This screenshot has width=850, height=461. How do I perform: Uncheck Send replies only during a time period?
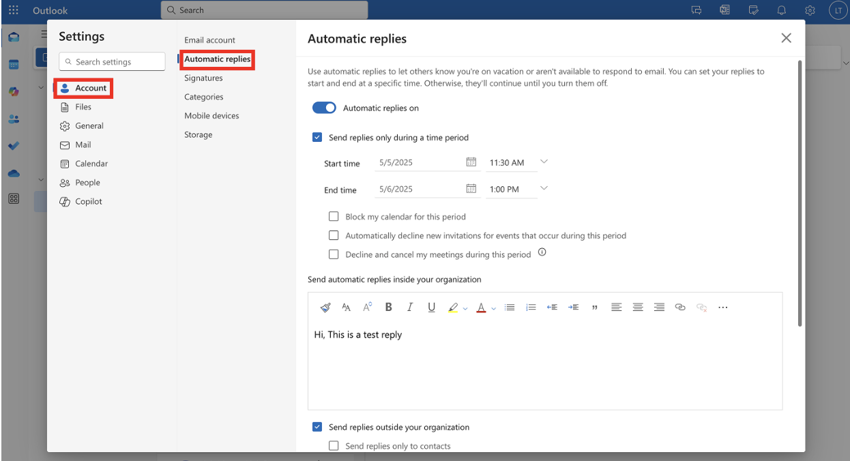pyautogui.click(x=317, y=137)
